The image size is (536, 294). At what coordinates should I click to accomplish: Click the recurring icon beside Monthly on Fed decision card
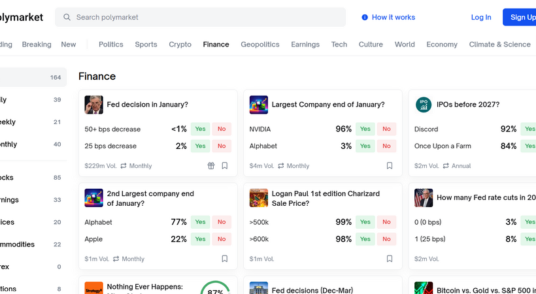pyautogui.click(x=124, y=166)
